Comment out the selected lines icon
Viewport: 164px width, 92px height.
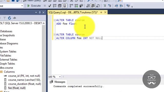[105, 6]
